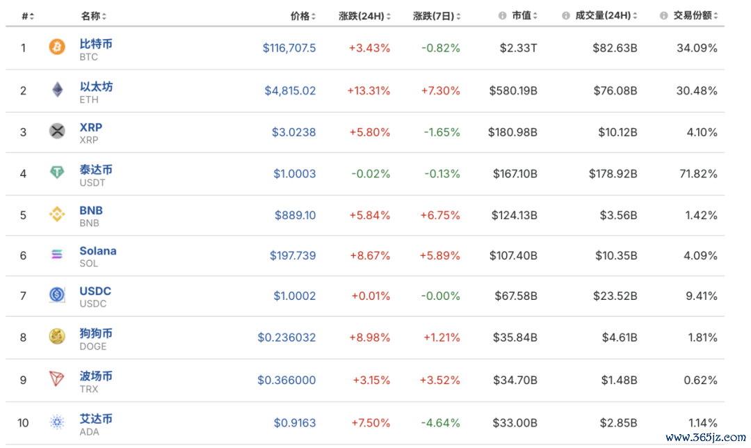
Task: Click the 34.09% trading share value
Action: [x=697, y=48]
